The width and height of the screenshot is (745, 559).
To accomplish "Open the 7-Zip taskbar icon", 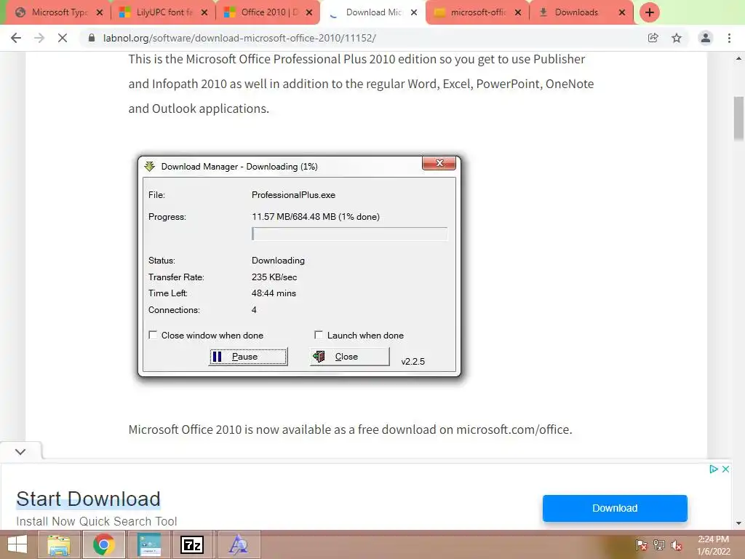I will 192,544.
